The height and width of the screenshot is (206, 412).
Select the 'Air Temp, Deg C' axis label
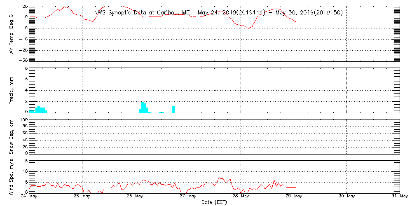tap(12, 33)
